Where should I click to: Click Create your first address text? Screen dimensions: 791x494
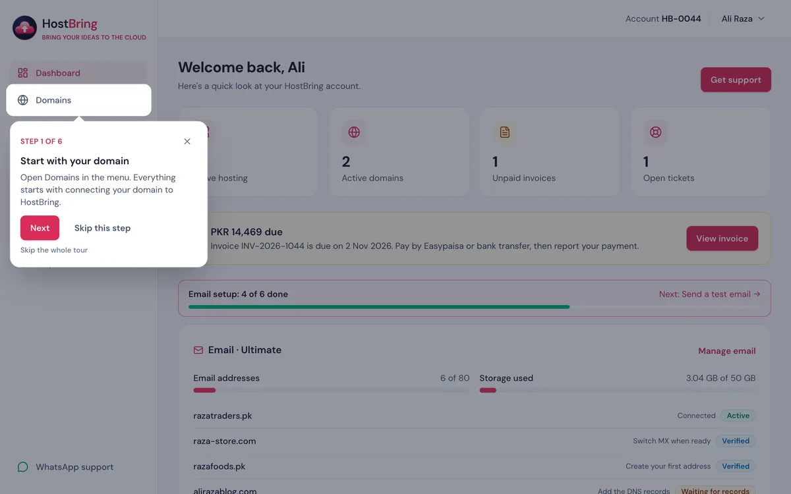coord(668,466)
